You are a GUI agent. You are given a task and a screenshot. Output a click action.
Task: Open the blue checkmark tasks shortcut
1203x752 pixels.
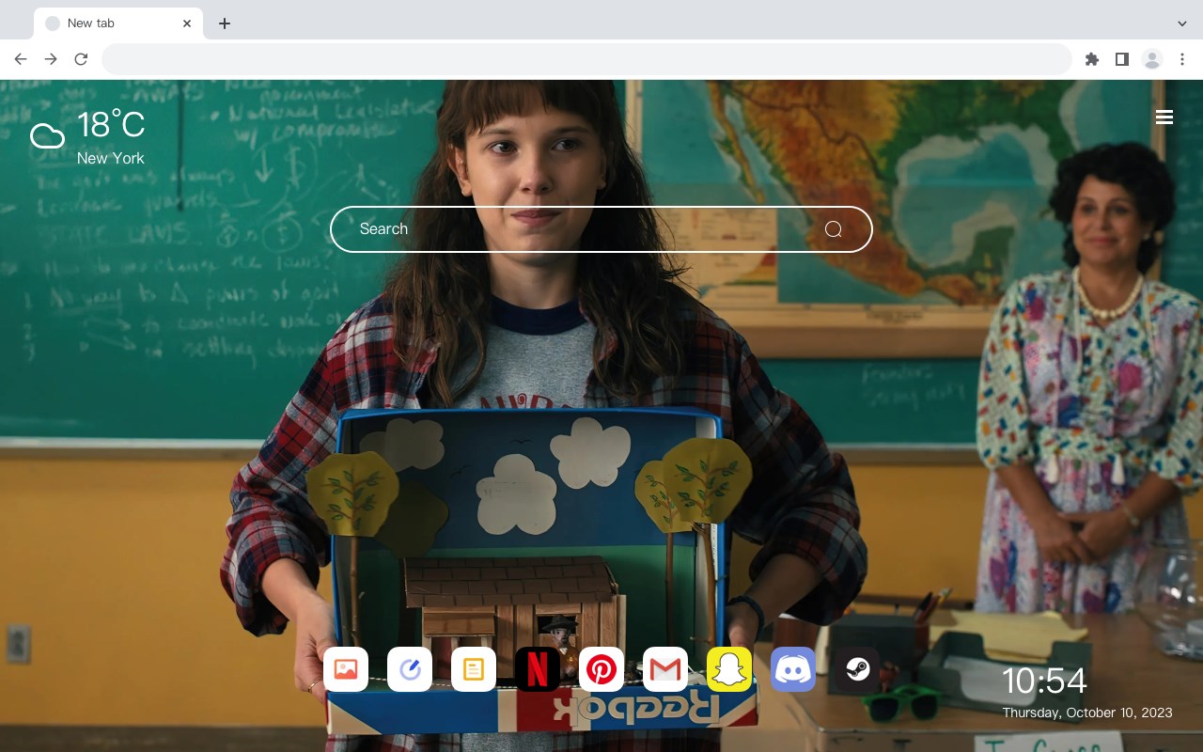click(410, 669)
